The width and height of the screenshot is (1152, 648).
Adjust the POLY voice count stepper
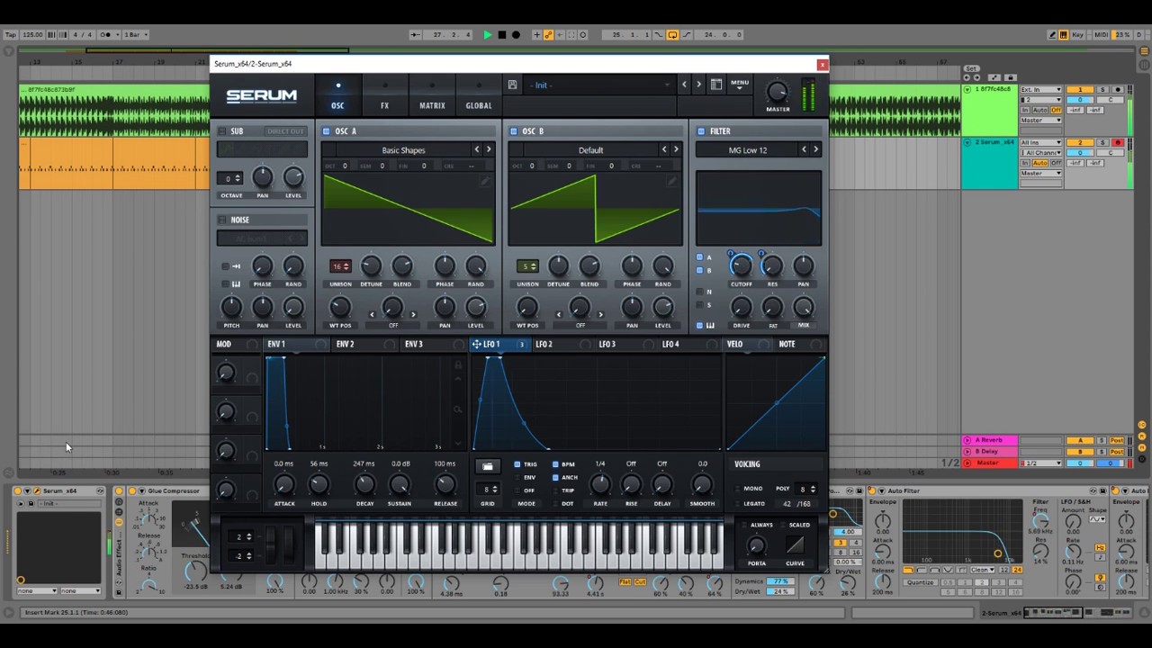tap(806, 489)
